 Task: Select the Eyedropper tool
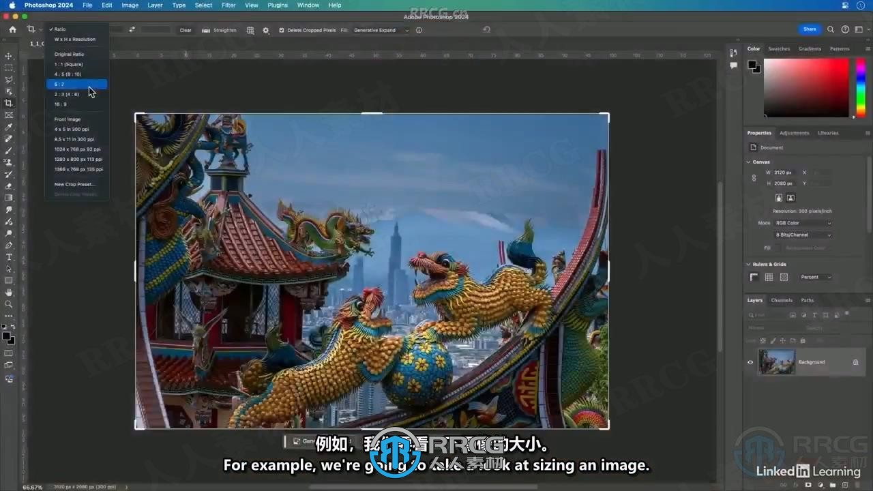(x=9, y=127)
